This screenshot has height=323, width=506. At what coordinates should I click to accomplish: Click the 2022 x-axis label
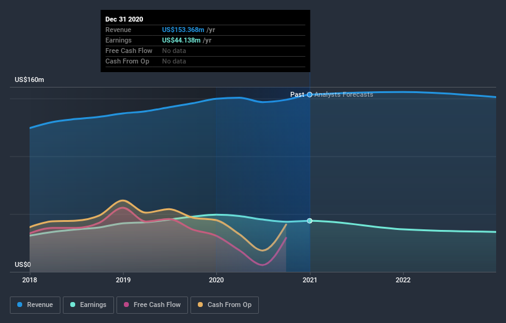click(x=403, y=280)
